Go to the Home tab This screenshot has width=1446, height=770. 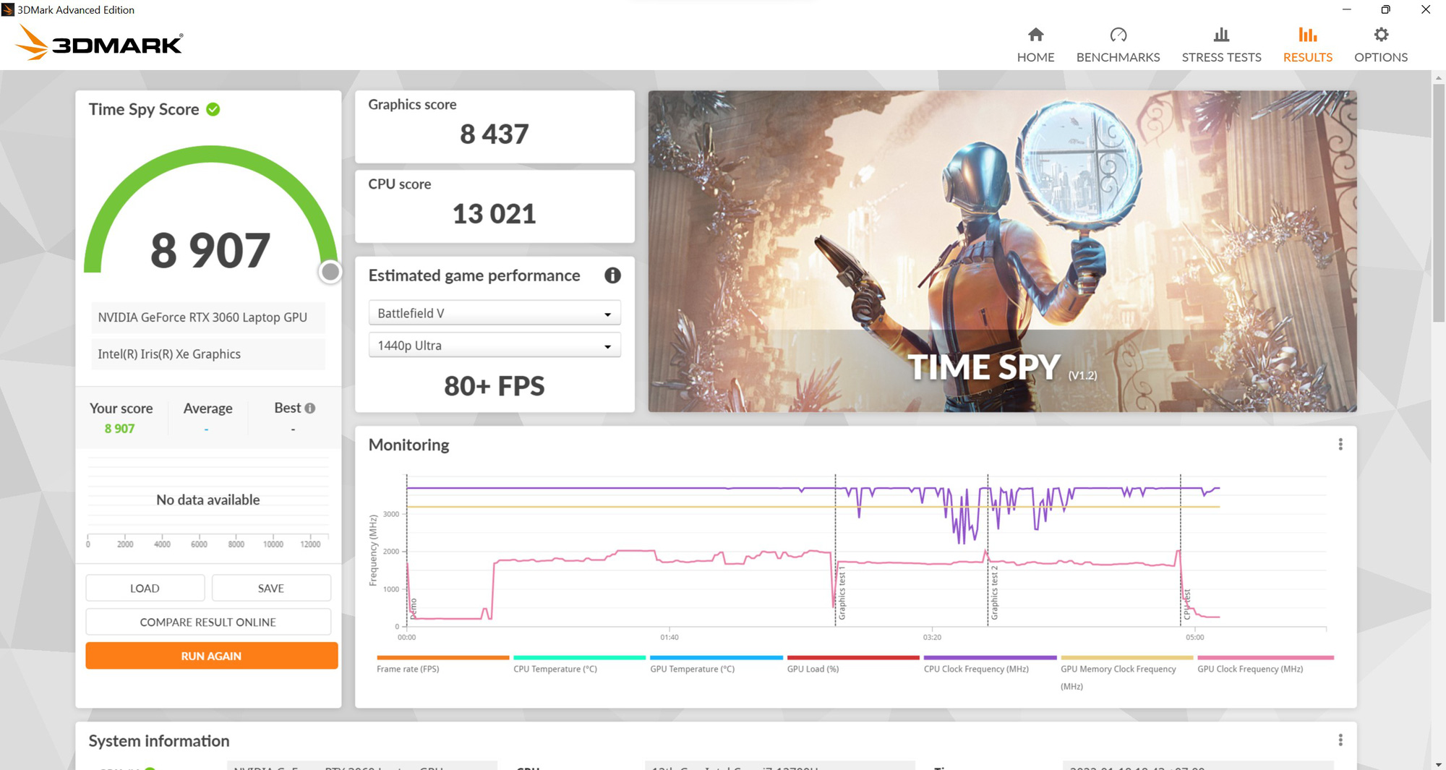click(1035, 45)
